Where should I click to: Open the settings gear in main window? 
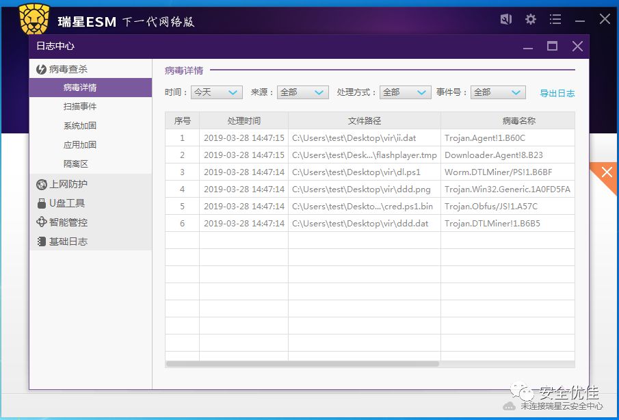[531, 19]
